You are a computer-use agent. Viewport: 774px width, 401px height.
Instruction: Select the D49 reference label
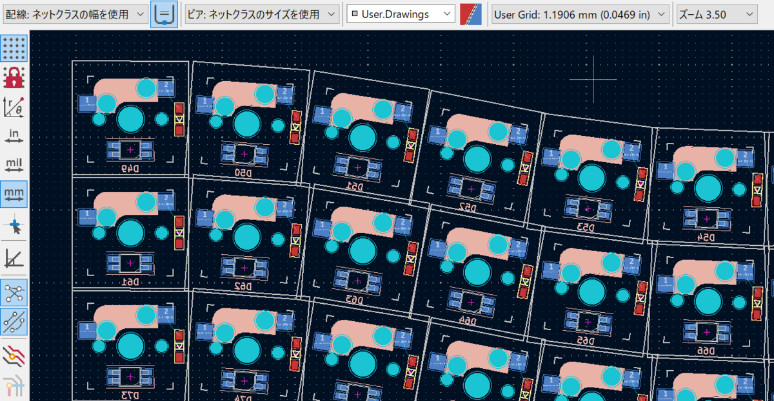point(131,169)
